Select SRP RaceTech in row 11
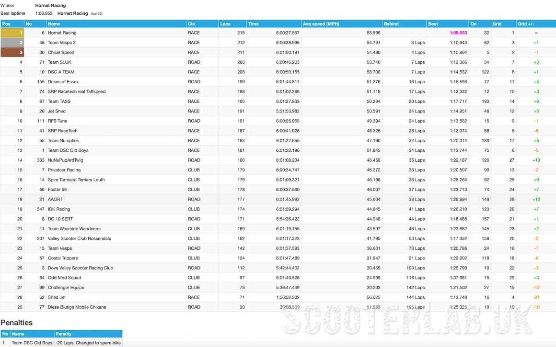Viewport: 556px width, 347px height. pyautogui.click(x=62, y=131)
